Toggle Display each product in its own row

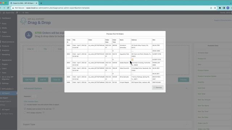click(25, 109)
